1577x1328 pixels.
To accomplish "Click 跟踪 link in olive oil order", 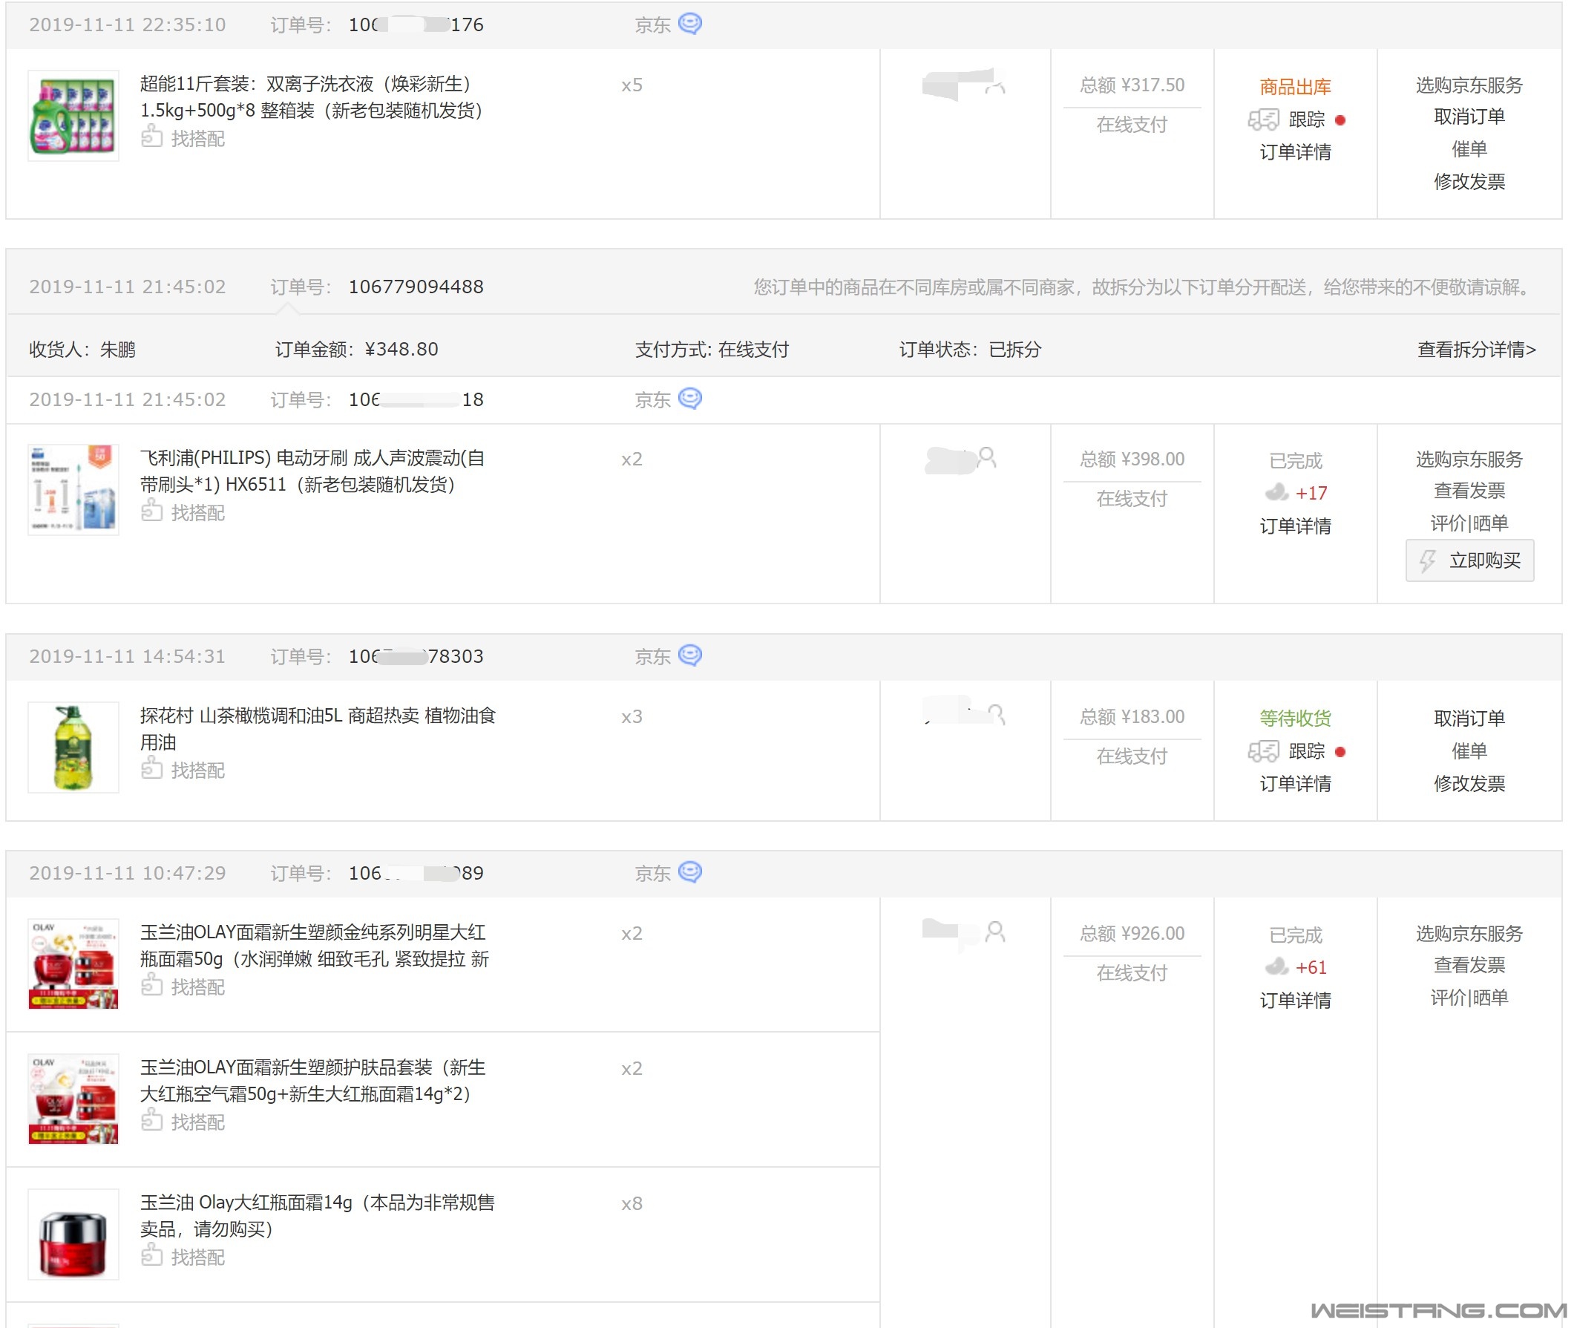I will [x=1307, y=750].
